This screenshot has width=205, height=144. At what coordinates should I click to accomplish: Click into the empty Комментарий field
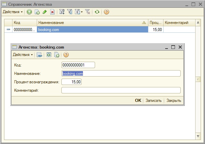(121, 90)
